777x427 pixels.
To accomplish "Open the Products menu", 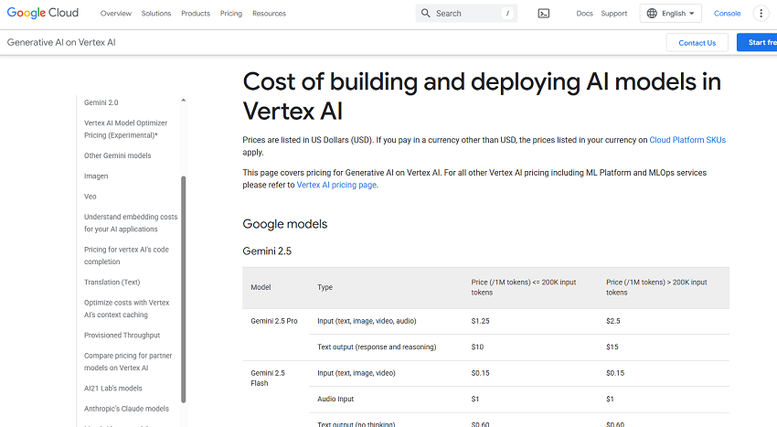I will coord(196,14).
